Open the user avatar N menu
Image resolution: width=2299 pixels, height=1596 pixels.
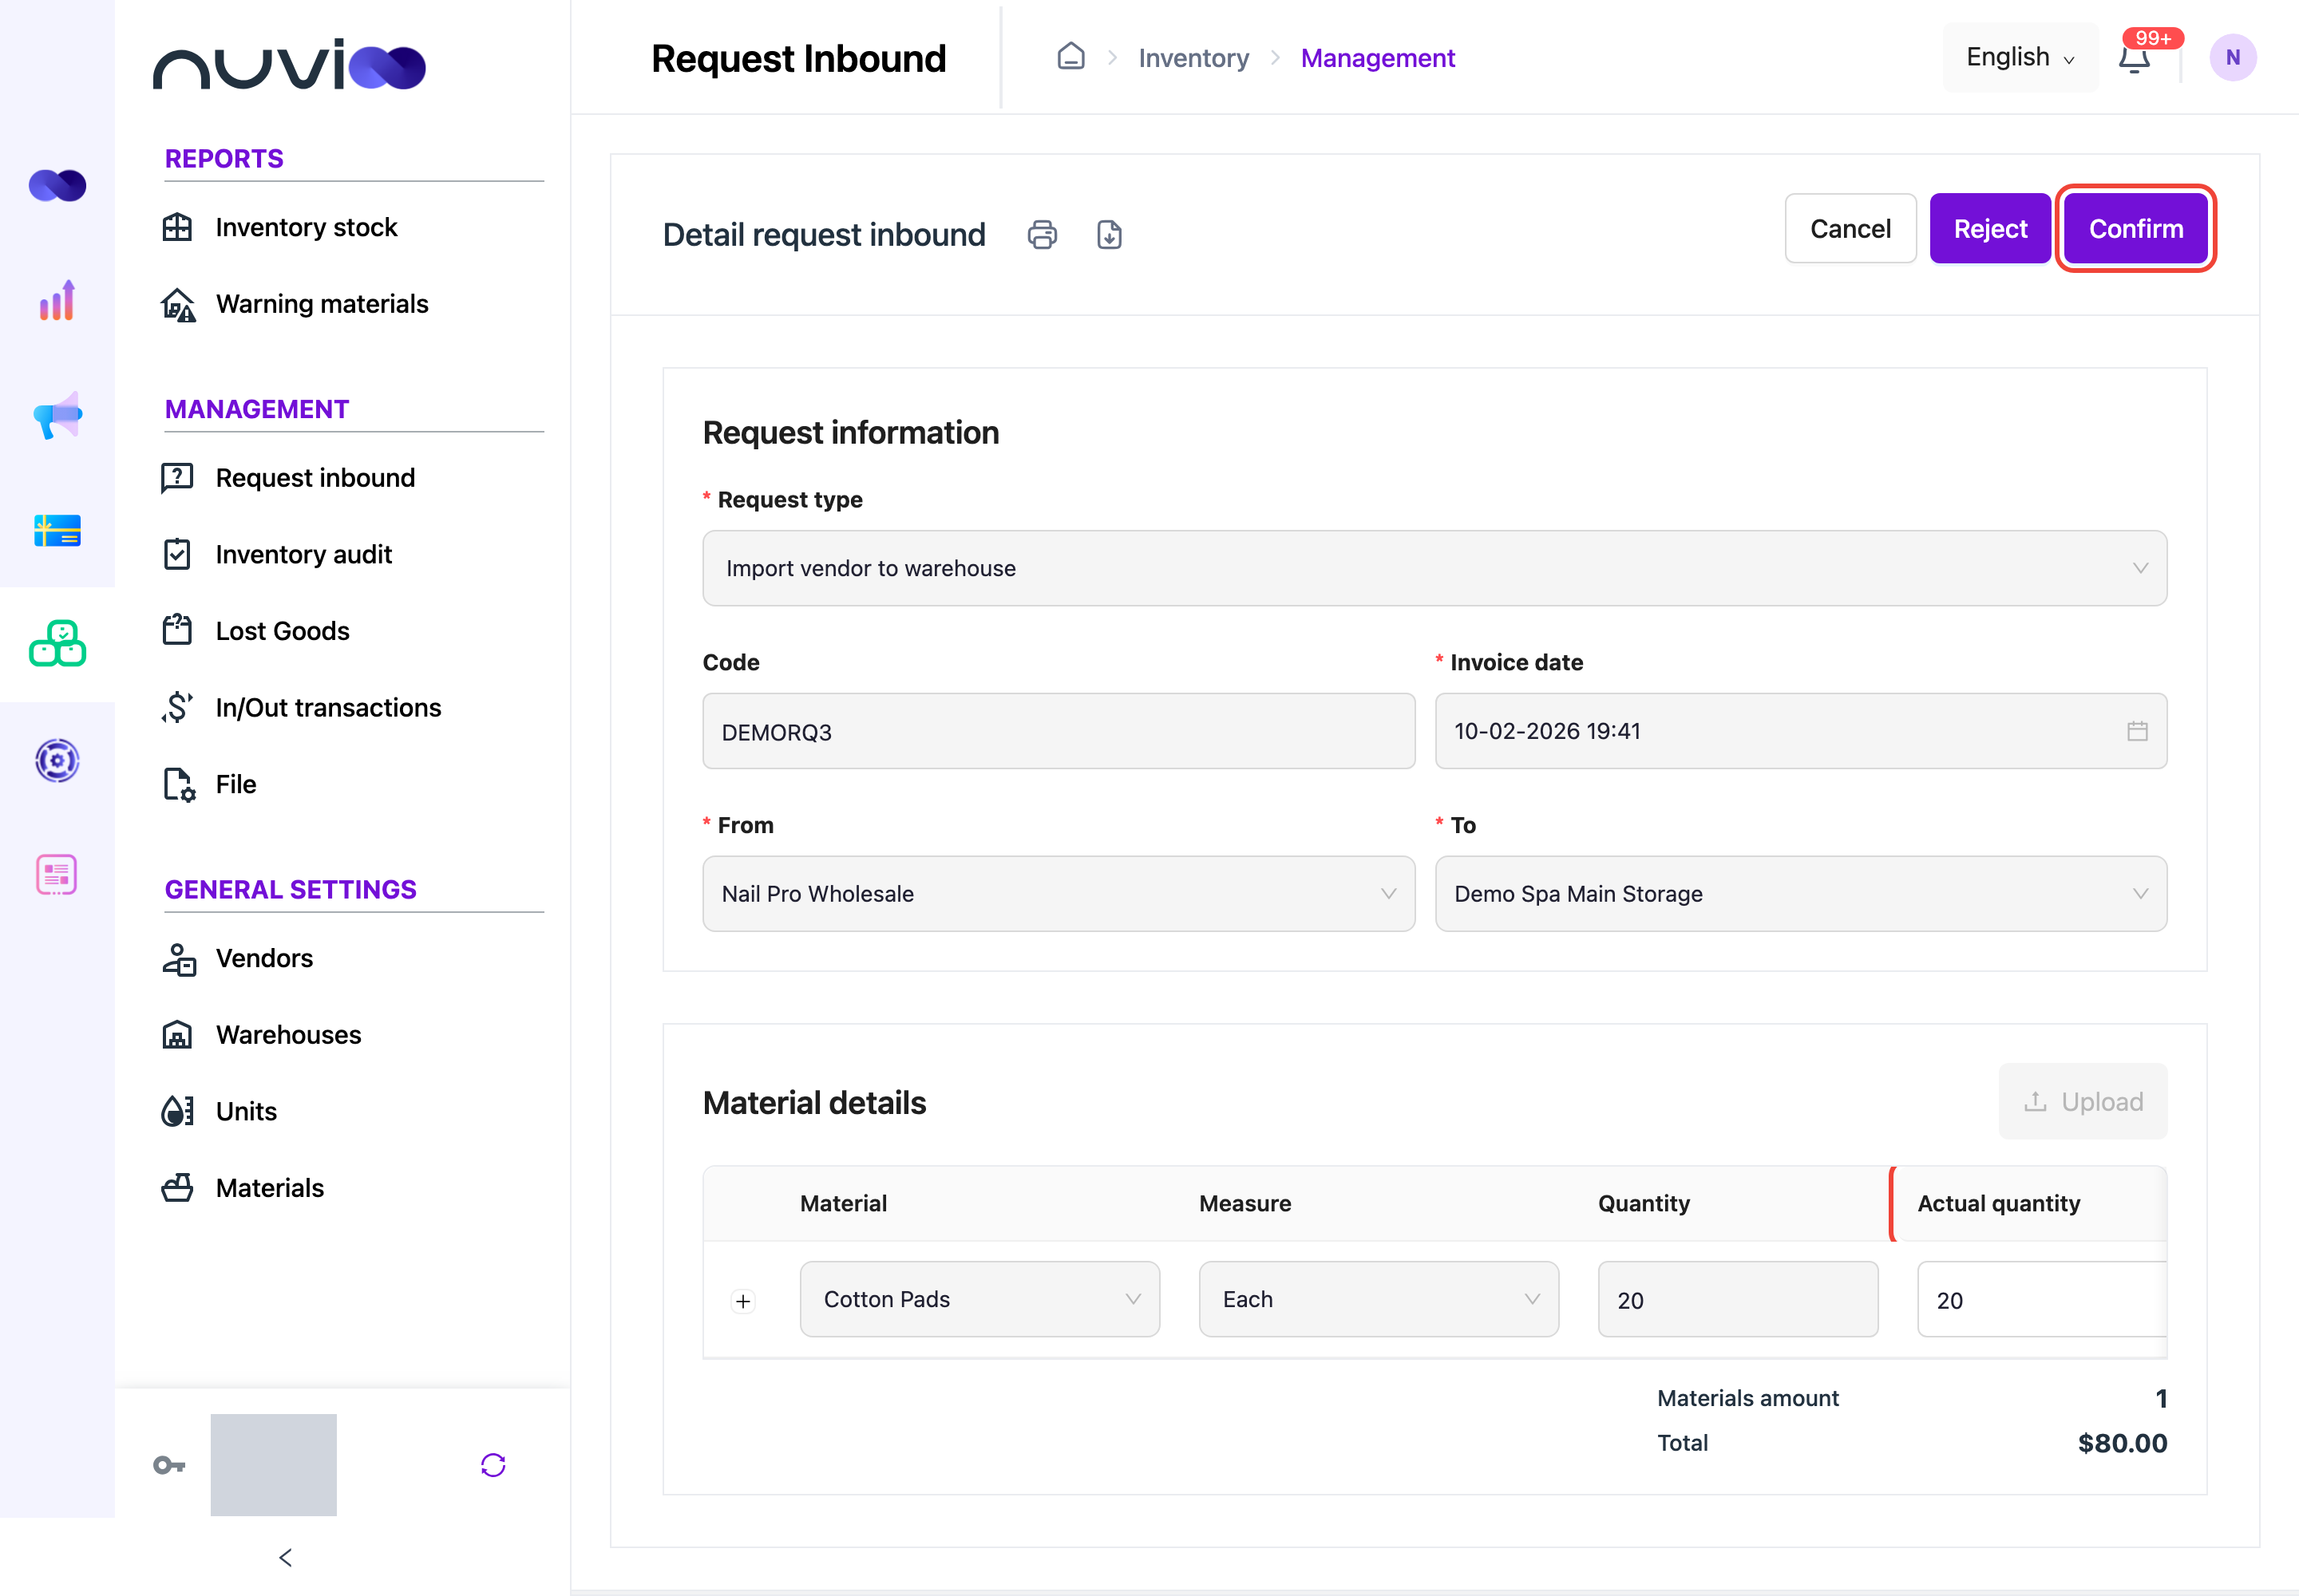pos(2232,58)
